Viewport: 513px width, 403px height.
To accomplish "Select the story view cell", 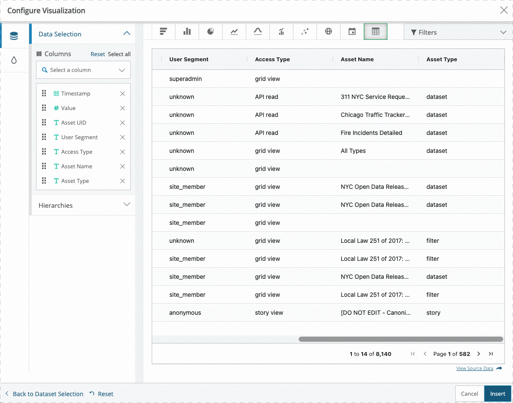I will pyautogui.click(x=269, y=313).
